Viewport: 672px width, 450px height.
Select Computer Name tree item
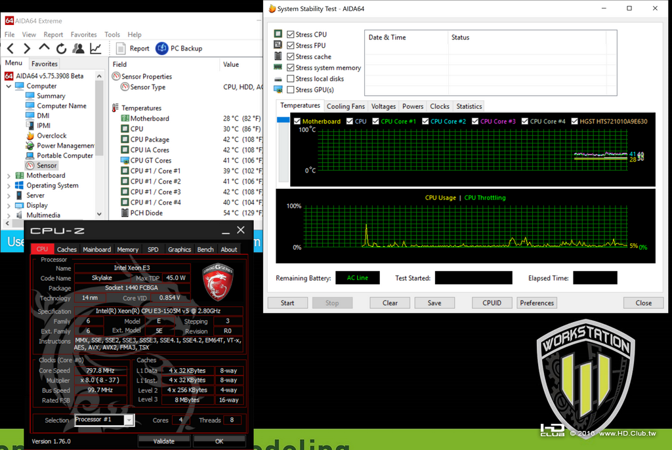tap(61, 106)
